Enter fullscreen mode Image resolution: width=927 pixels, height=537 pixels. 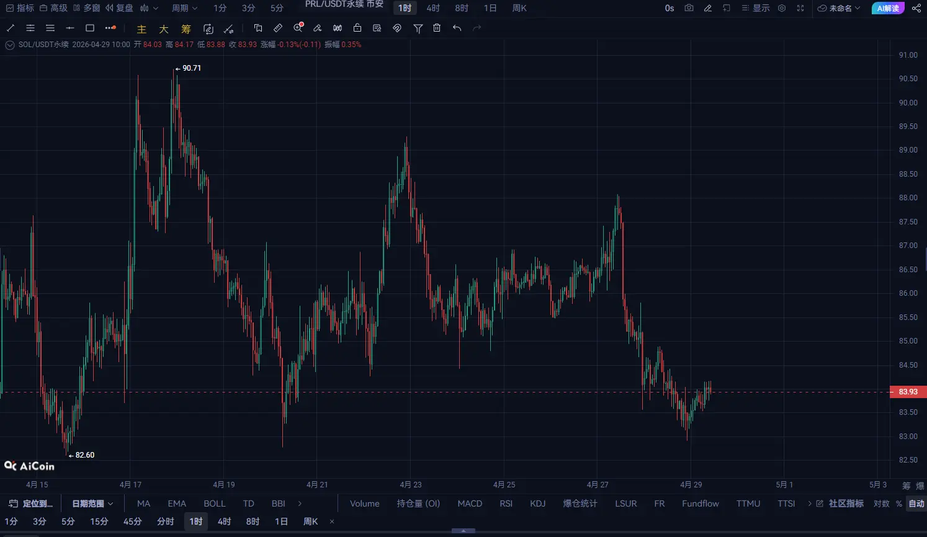[x=800, y=8]
